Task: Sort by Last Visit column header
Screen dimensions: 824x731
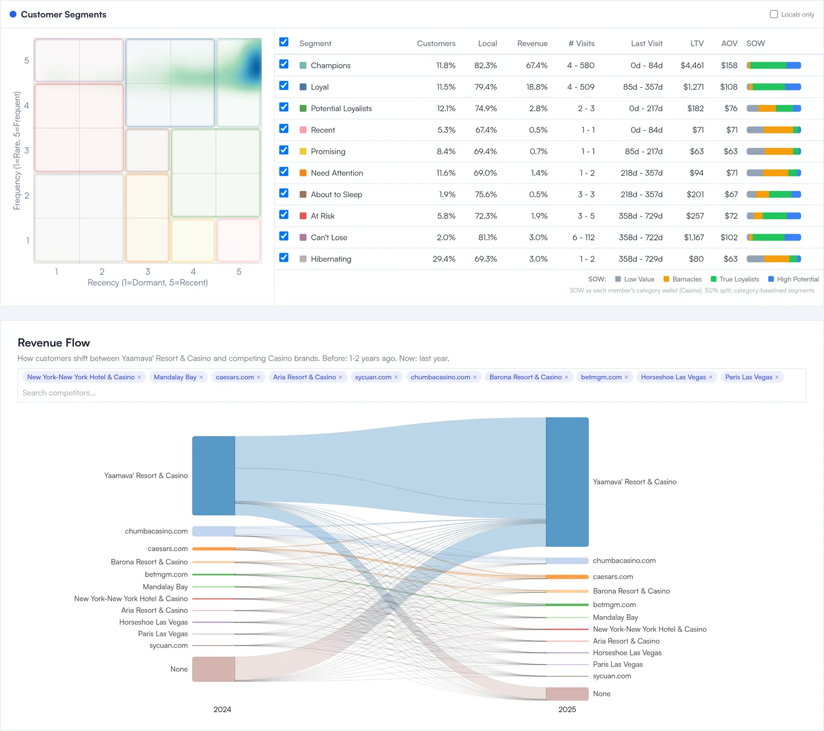Action: 647,44
